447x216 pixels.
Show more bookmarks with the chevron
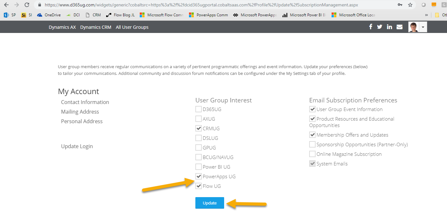point(426,15)
